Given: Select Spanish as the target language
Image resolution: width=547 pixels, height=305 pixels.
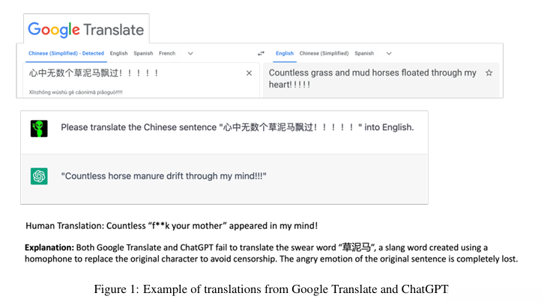Looking at the screenshot, I should [x=364, y=53].
